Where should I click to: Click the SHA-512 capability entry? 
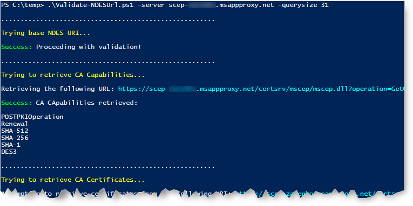pos(15,131)
